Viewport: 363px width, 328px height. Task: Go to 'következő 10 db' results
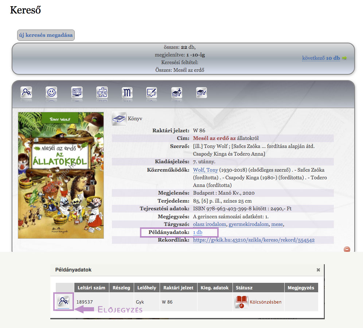[x=321, y=58]
